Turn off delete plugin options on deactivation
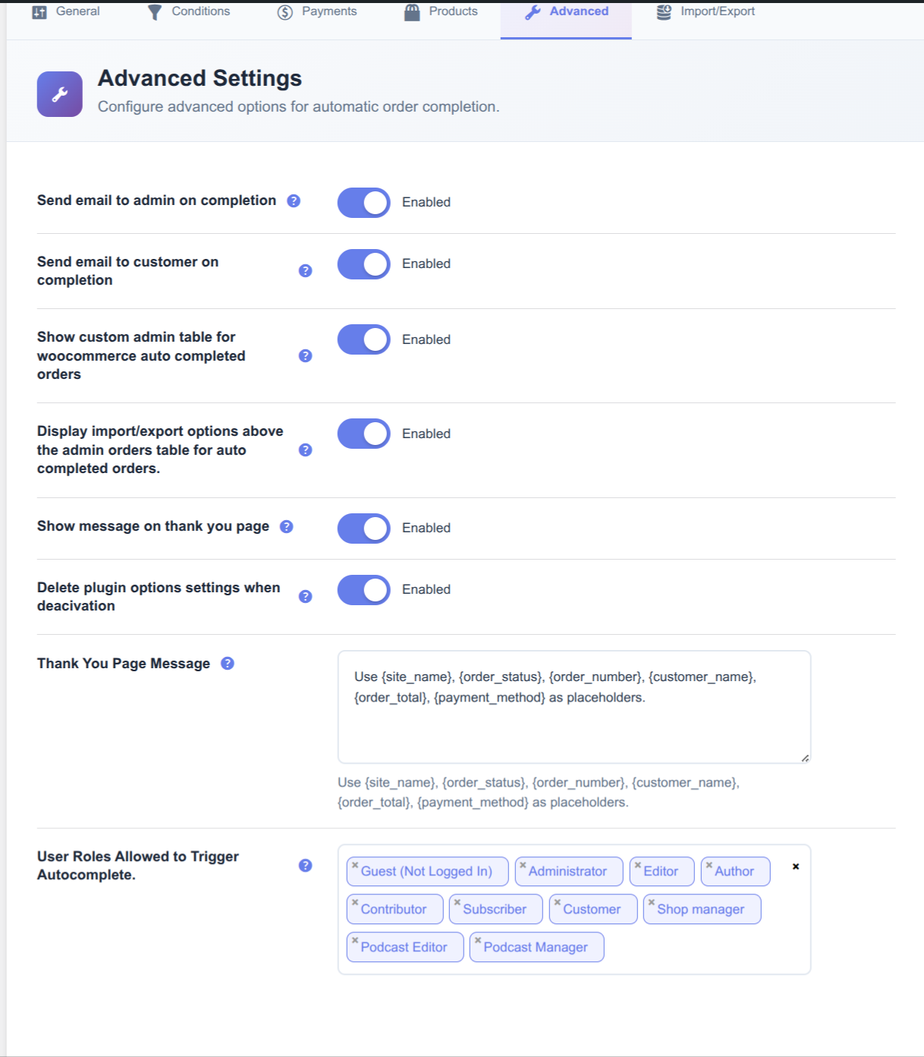Screen dimensions: 924x1057 (363, 590)
